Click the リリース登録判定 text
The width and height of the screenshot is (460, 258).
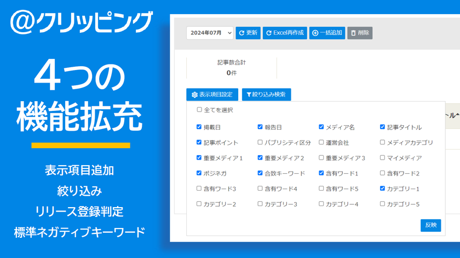[x=79, y=212]
